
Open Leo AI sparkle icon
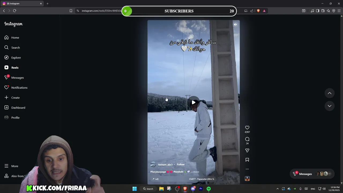pos(328,11)
